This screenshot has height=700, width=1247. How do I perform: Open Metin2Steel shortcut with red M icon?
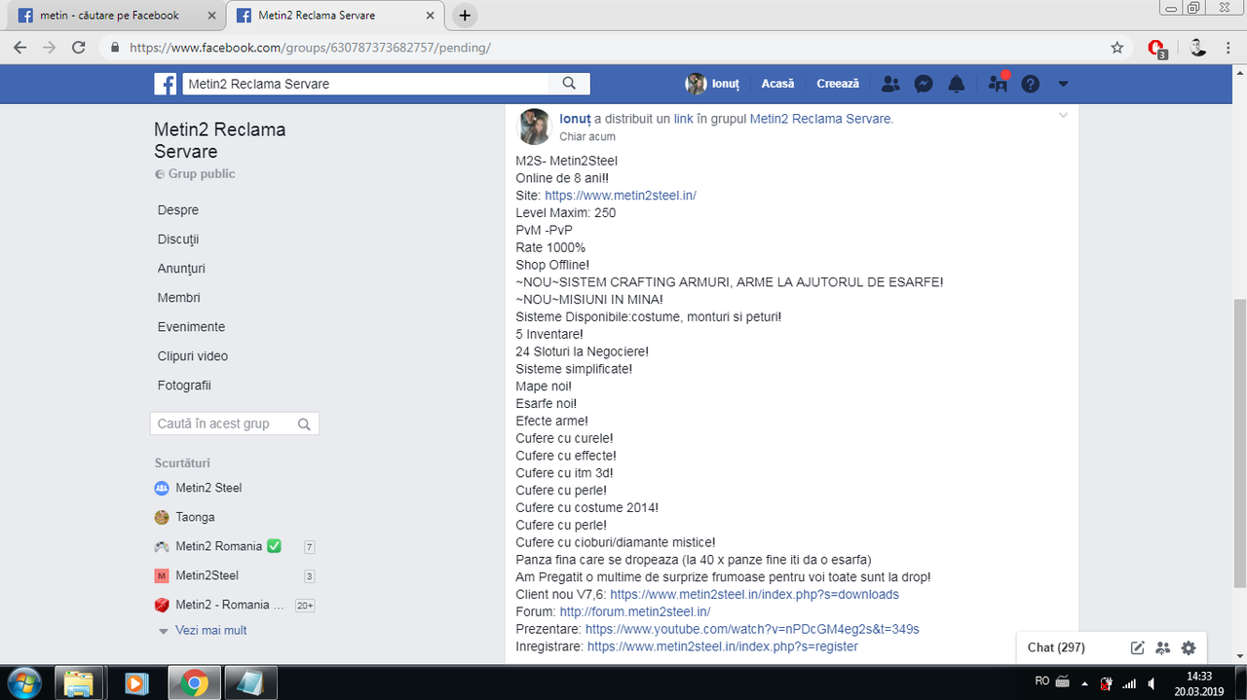pos(207,575)
